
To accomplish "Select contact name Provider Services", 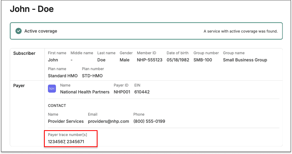I will (x=66, y=121).
